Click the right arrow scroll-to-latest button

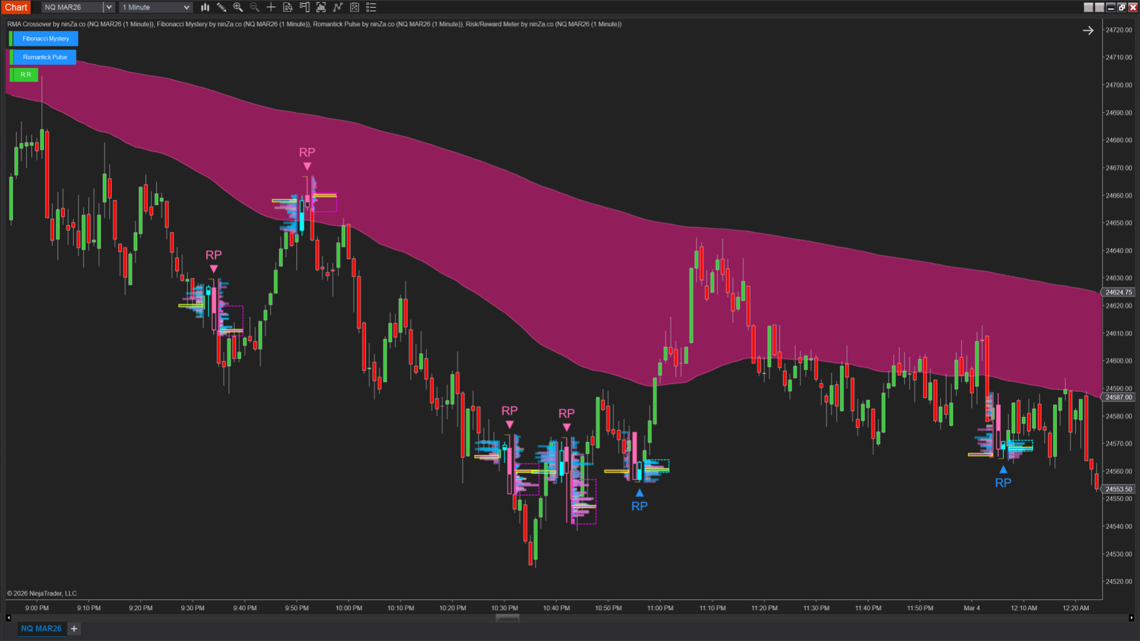1088,30
